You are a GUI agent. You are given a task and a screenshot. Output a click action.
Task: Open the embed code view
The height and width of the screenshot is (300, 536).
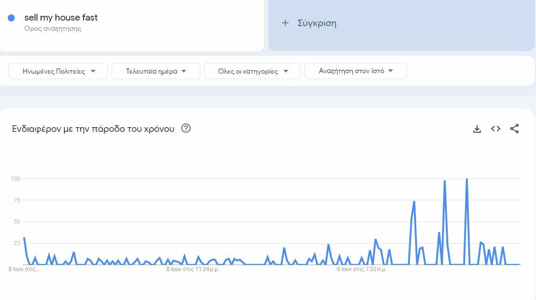pyautogui.click(x=495, y=129)
